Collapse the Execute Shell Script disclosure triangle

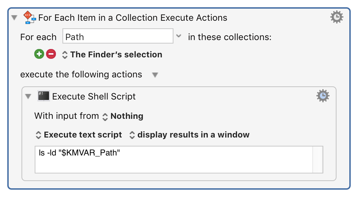28,97
